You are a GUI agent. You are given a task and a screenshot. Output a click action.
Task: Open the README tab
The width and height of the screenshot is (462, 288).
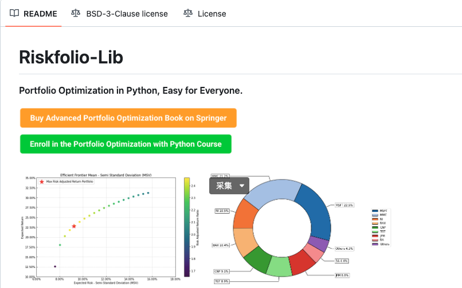coord(33,14)
